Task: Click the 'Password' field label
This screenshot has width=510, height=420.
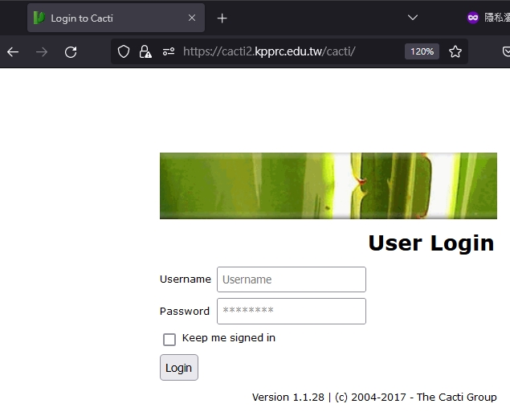Action: point(185,312)
